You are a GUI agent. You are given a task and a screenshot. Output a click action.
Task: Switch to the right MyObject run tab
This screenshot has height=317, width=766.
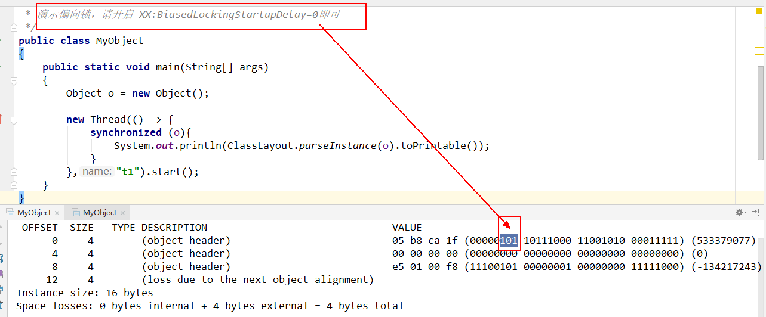click(100, 213)
